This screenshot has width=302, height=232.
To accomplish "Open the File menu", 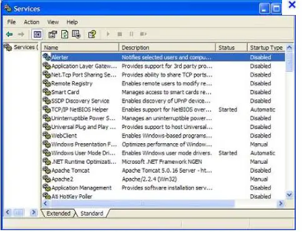I will pyautogui.click(x=11, y=22).
